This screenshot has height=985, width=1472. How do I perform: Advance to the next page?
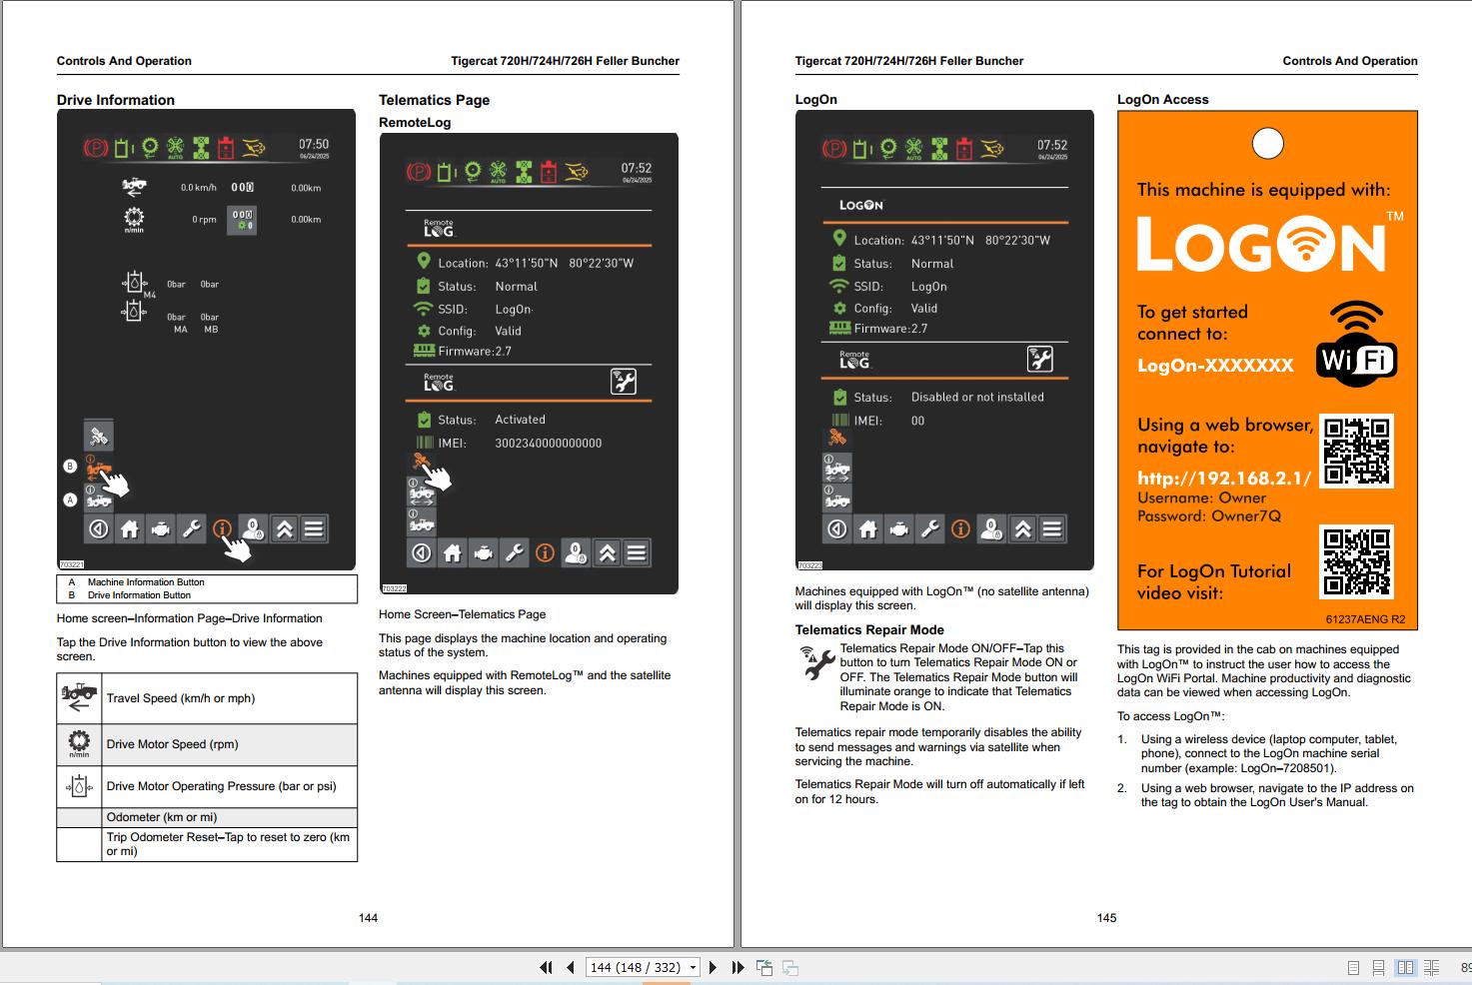click(x=713, y=967)
